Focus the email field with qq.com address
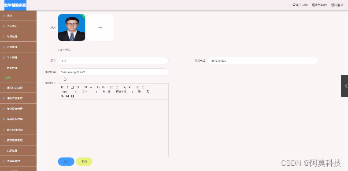Image resolution: width=348 pixels, height=171 pixels. pos(113,72)
